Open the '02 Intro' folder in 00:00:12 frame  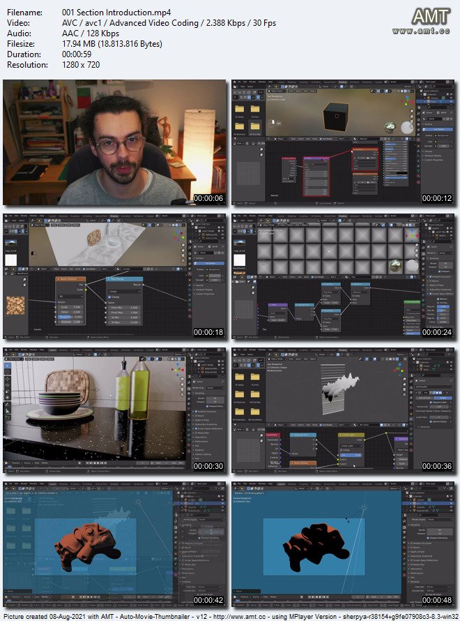coord(255,110)
